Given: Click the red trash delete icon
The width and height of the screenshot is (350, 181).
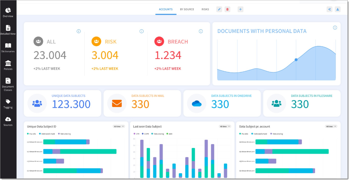Looking at the screenshot, I should click(x=227, y=9).
